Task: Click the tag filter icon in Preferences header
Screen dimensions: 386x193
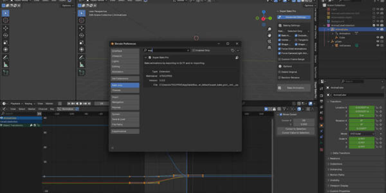Action: [x=233, y=50]
